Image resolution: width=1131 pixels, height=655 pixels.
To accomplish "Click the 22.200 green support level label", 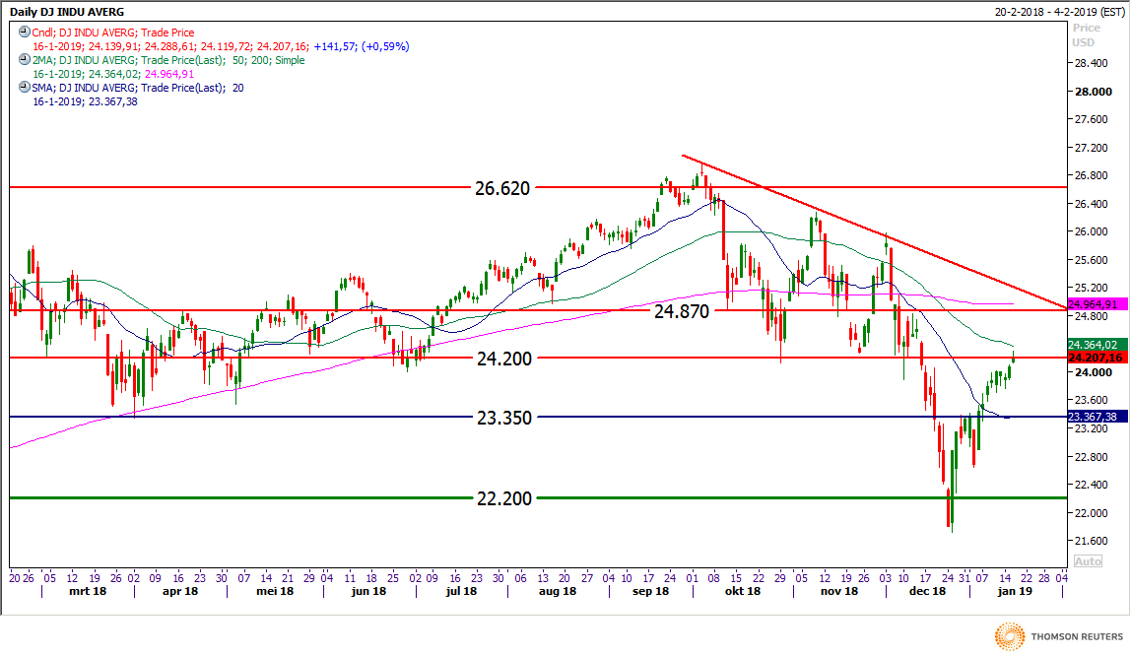I will tap(503, 498).
